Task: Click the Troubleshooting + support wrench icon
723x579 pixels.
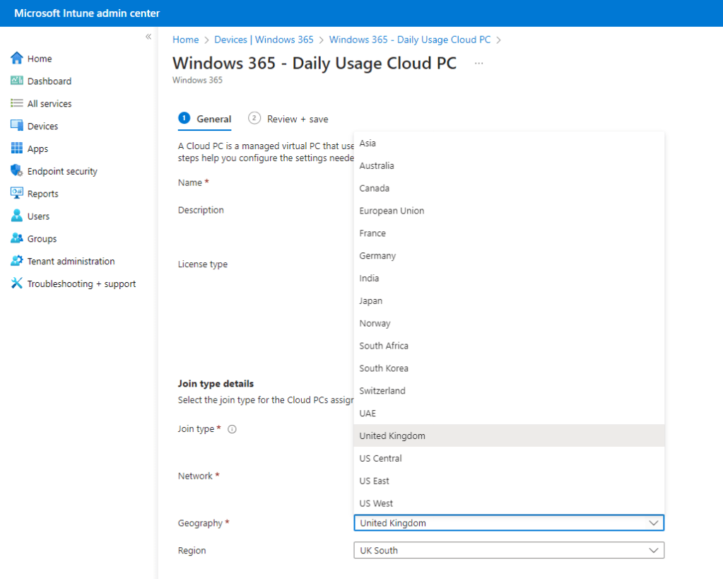Action: tap(17, 283)
